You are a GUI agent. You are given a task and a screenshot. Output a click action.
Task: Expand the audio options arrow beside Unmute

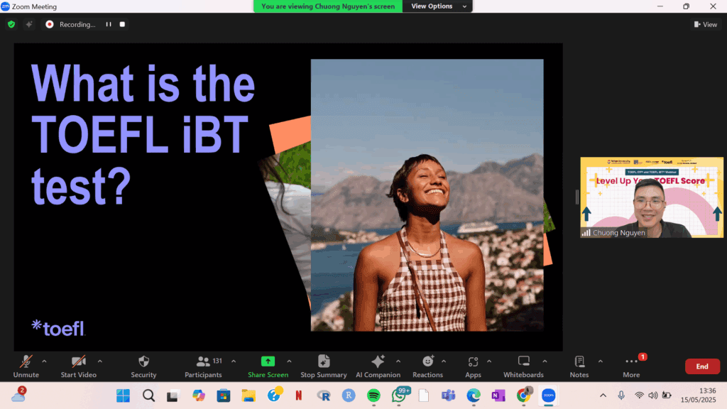(x=44, y=361)
